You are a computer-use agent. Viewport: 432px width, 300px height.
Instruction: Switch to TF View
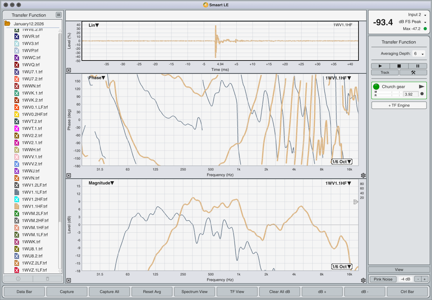[237, 292]
